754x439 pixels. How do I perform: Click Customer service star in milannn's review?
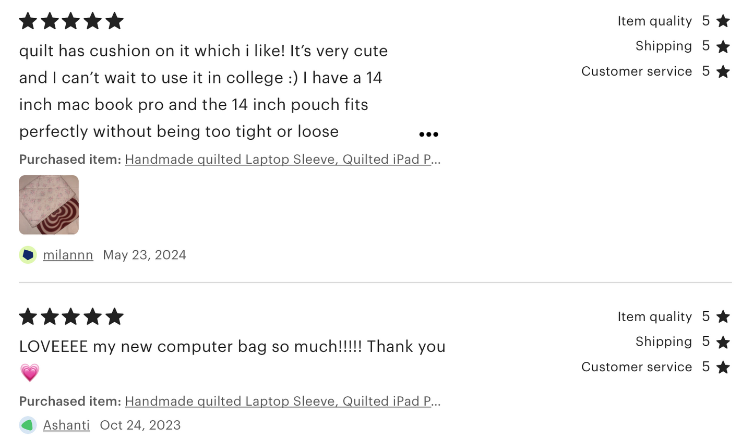click(x=723, y=71)
